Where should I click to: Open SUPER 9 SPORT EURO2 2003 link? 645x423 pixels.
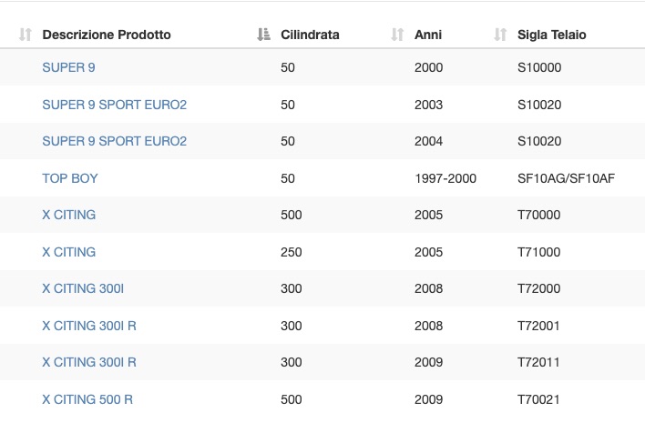click(x=115, y=105)
